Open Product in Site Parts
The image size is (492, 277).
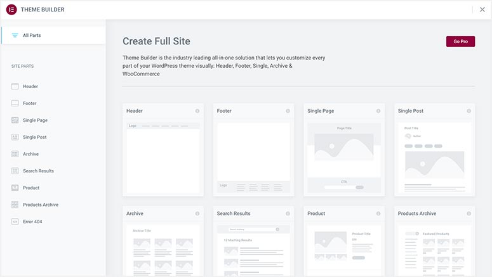click(x=31, y=188)
